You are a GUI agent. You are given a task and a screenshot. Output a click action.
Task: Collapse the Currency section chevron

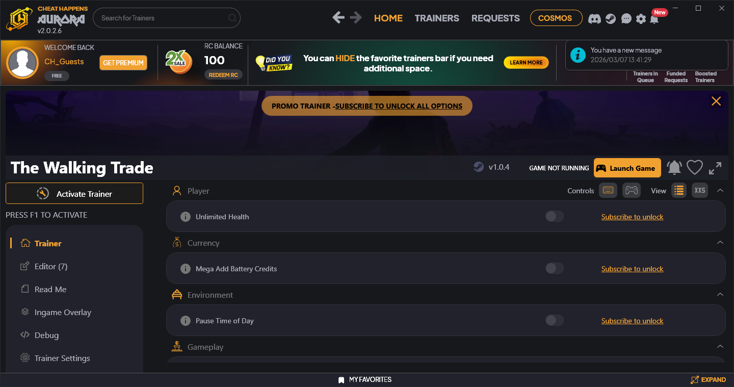click(x=720, y=242)
